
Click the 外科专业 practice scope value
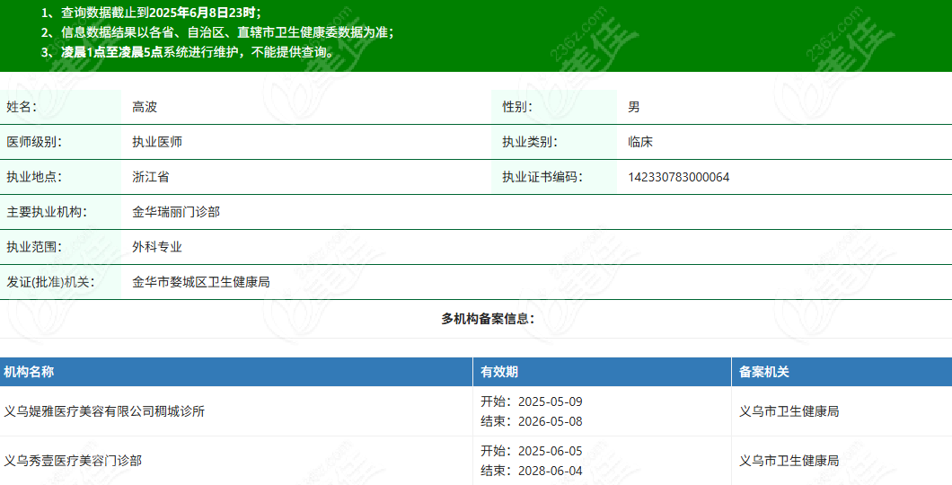point(157,247)
